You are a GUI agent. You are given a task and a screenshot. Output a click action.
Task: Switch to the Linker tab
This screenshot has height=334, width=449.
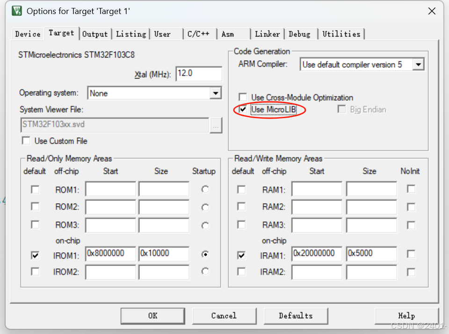click(268, 34)
